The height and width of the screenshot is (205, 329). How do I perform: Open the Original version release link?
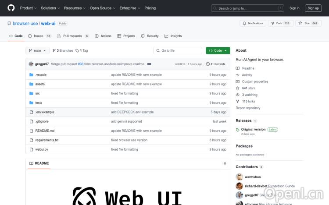point(253,129)
